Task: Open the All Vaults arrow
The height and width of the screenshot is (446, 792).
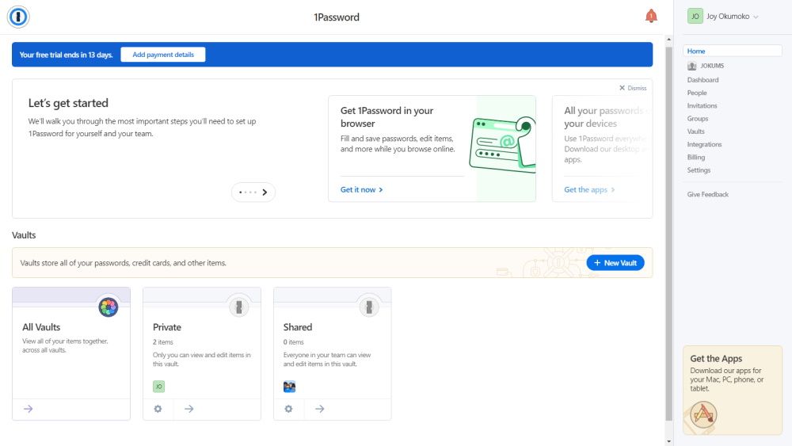Action: 29,409
